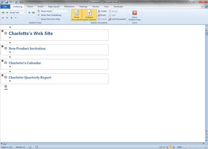Expand outline item plus icon
The height and width of the screenshot is (149, 208).
11,18
